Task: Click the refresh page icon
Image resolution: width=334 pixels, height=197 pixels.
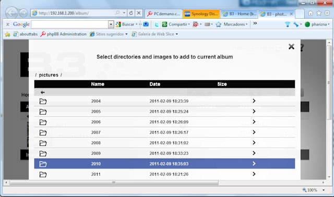Action: [x=131, y=13]
